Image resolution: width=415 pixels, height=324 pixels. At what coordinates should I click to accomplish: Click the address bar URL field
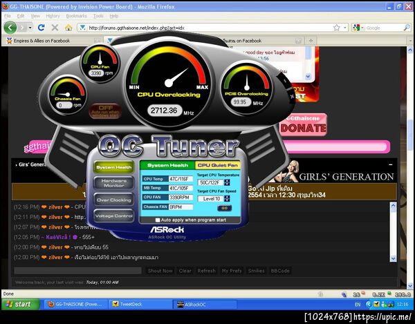pyautogui.click(x=209, y=28)
